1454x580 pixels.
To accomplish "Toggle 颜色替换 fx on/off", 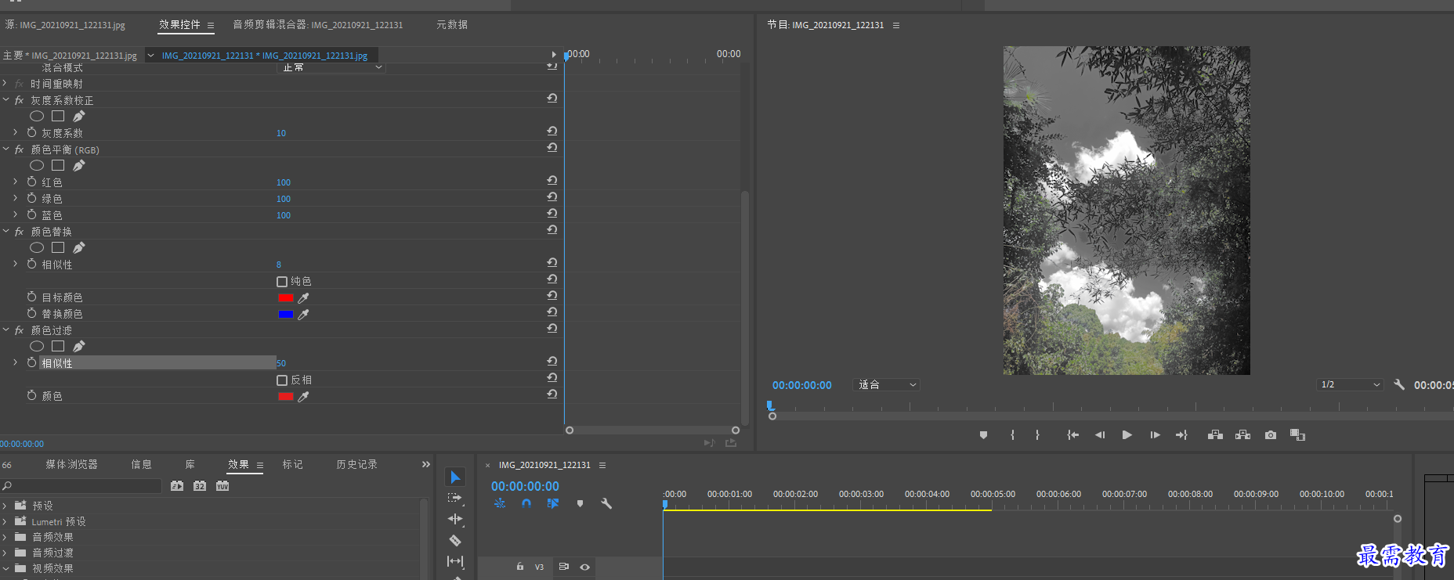I will (x=19, y=232).
